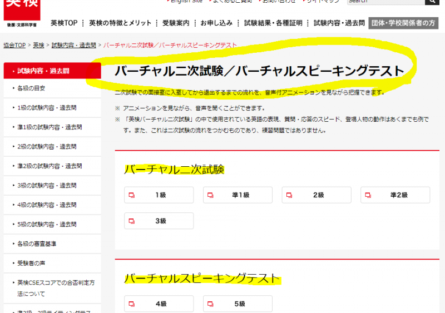This screenshot has width=445, height=313.
Task: Click the 1級 virtual test button
Action: 159,195
